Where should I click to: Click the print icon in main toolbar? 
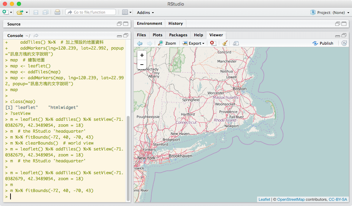coord(57,12)
